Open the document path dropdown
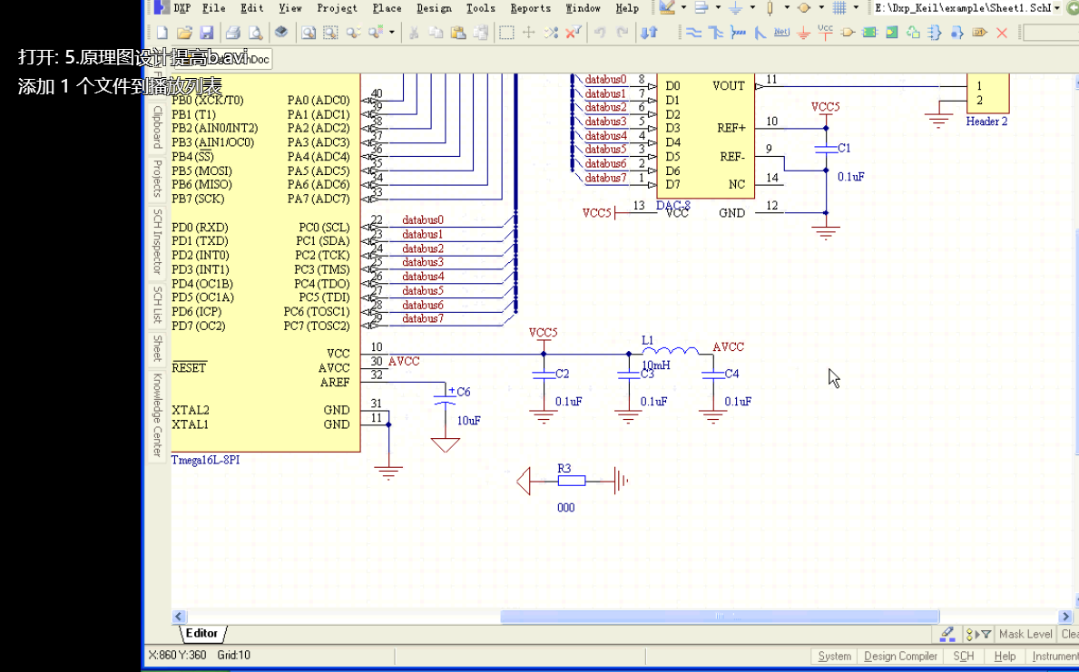 [x=1057, y=8]
